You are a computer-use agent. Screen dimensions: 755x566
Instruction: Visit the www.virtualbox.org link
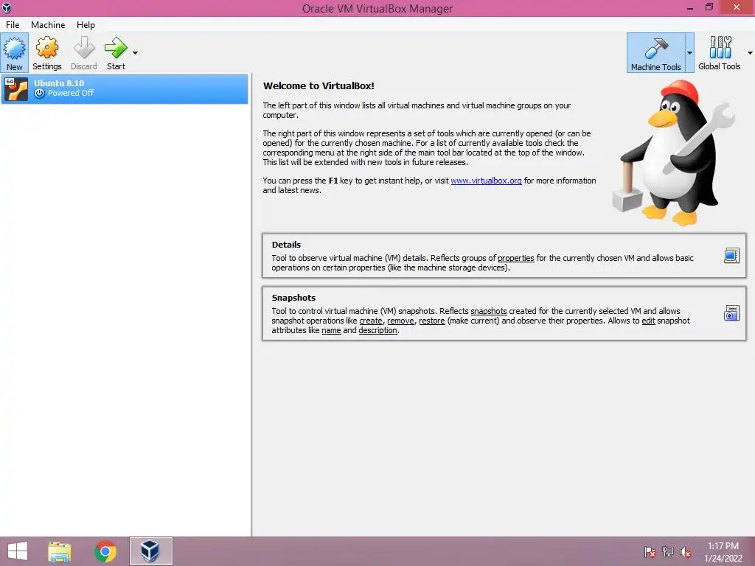pos(486,181)
